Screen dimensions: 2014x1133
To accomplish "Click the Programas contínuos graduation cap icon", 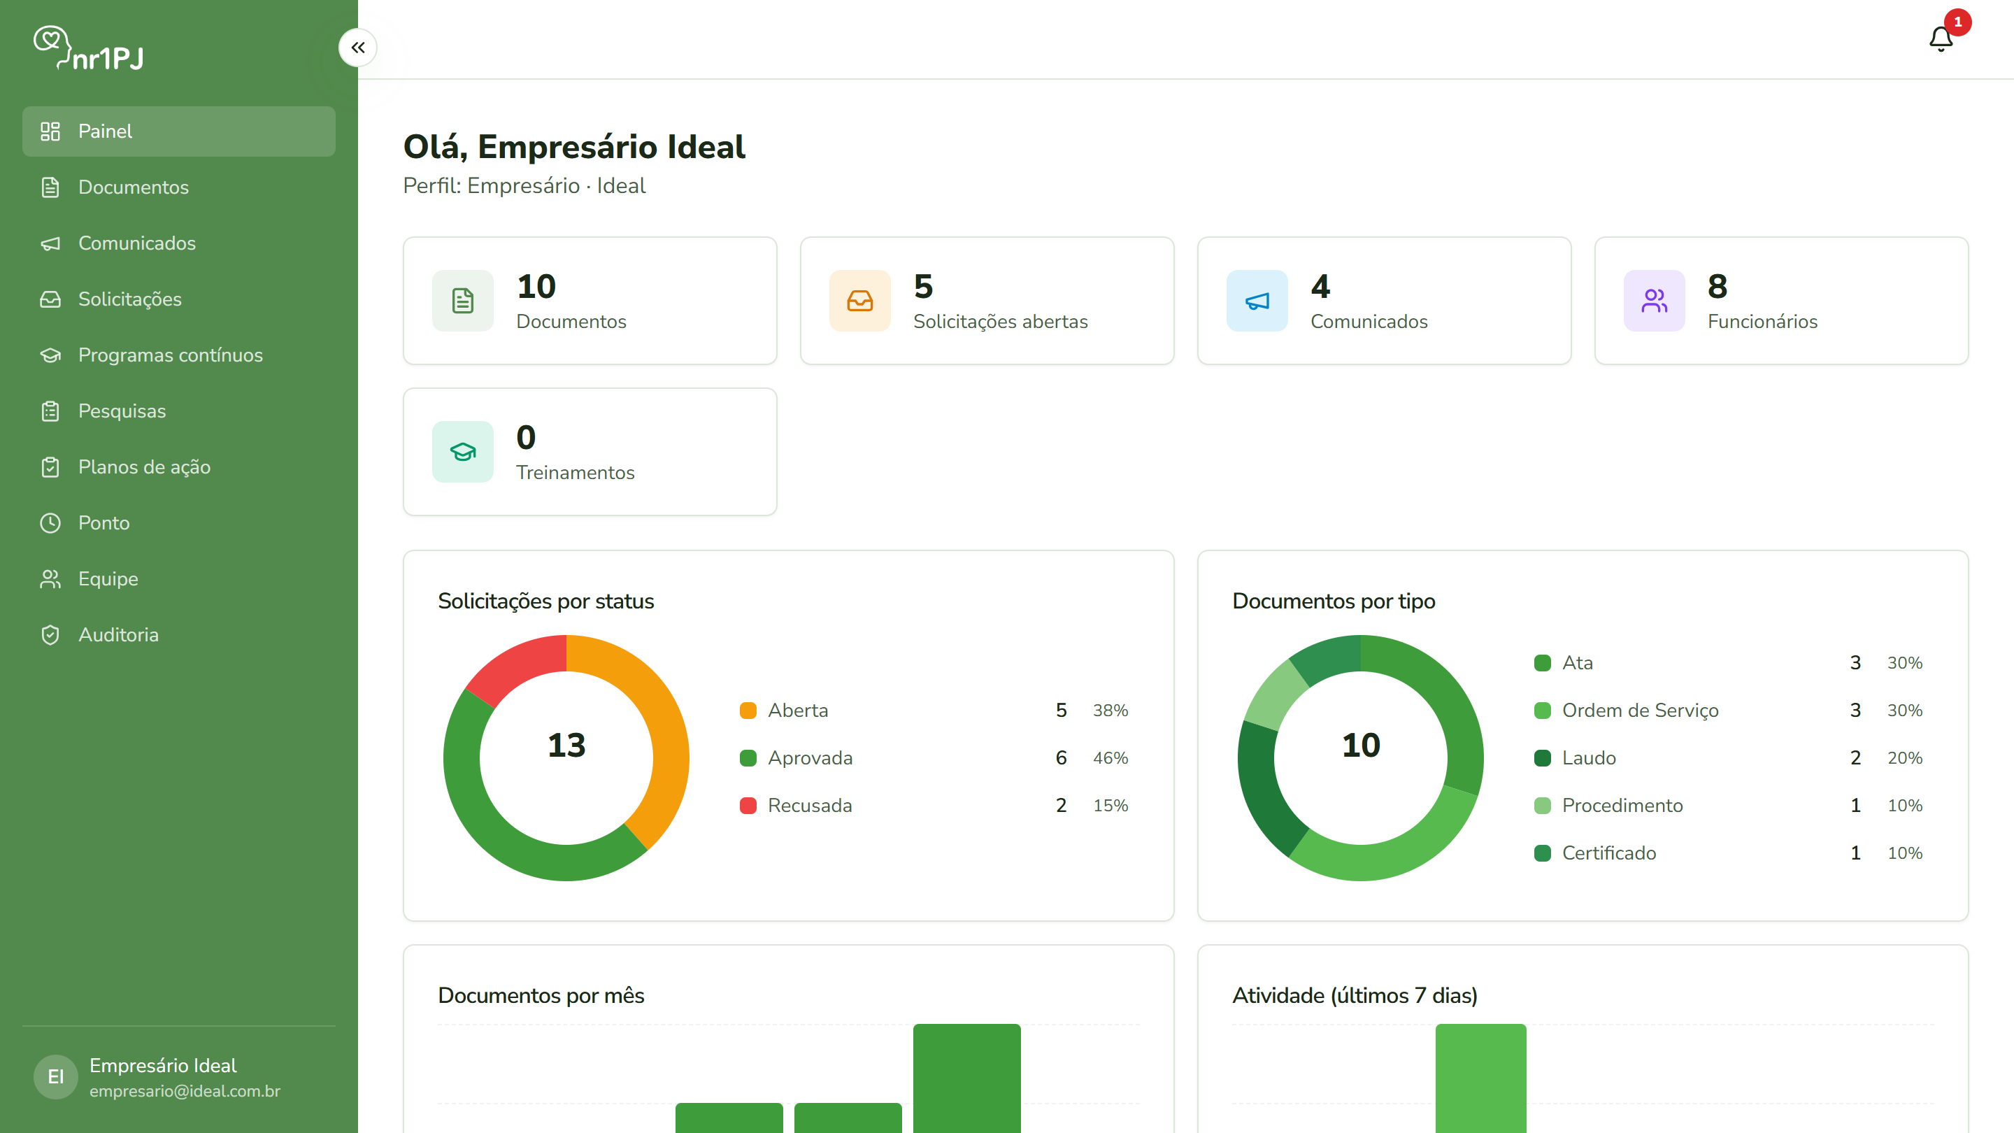I will tap(50, 355).
